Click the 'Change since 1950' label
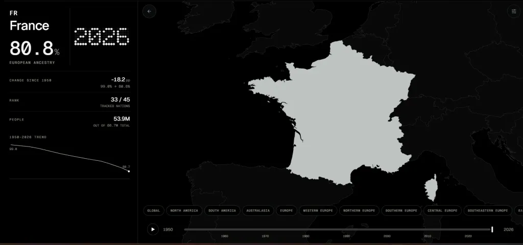Image resolution: width=523 pixels, height=245 pixels. pos(30,80)
